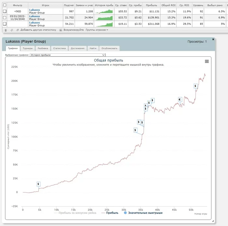The image size is (228, 226).
Task: Click the 54,211 count cell
Action: (x=69, y=24)
